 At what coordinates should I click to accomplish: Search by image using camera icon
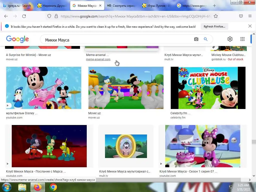click(x=196, y=39)
